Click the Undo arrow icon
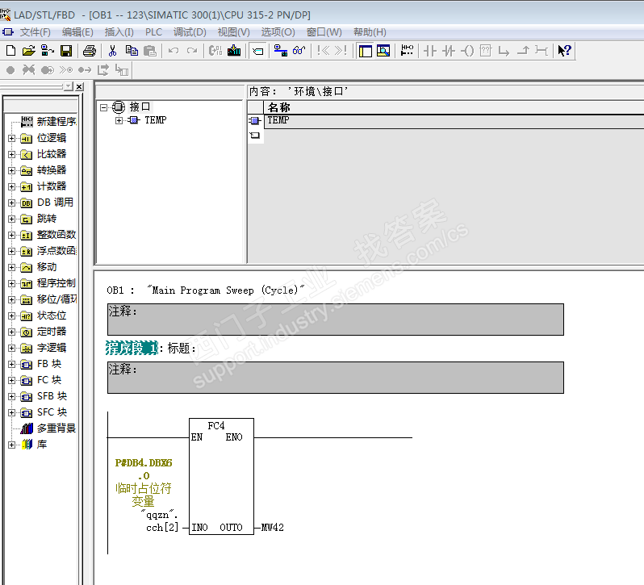Screen dimensions: 644x585 coord(174,51)
